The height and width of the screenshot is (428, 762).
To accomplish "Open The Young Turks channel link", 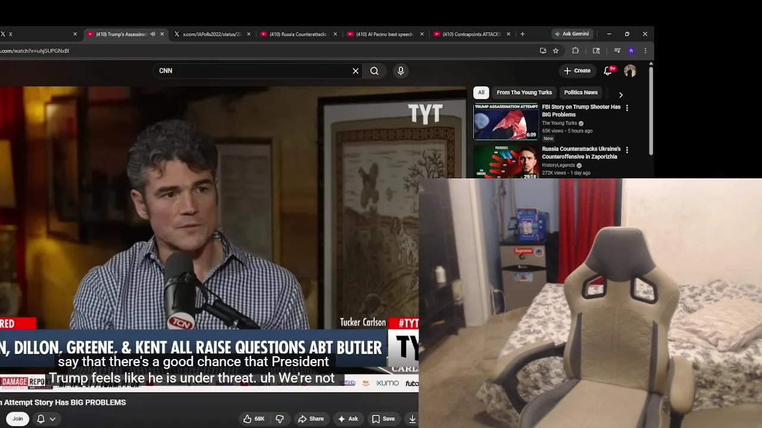I will (x=560, y=123).
